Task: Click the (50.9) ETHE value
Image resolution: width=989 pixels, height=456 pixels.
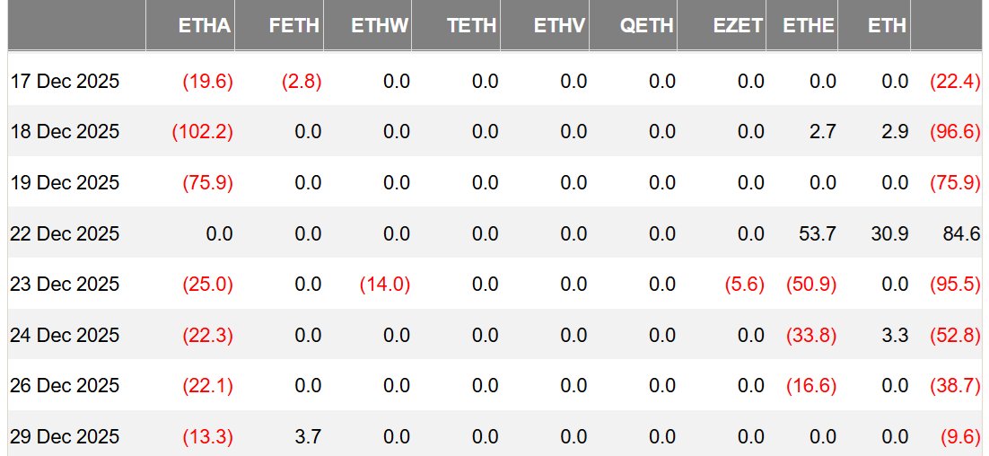Action: tap(811, 285)
